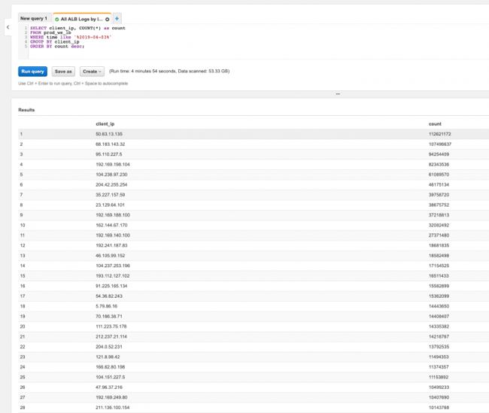
Task: Click the Save as button
Action: [x=63, y=71]
